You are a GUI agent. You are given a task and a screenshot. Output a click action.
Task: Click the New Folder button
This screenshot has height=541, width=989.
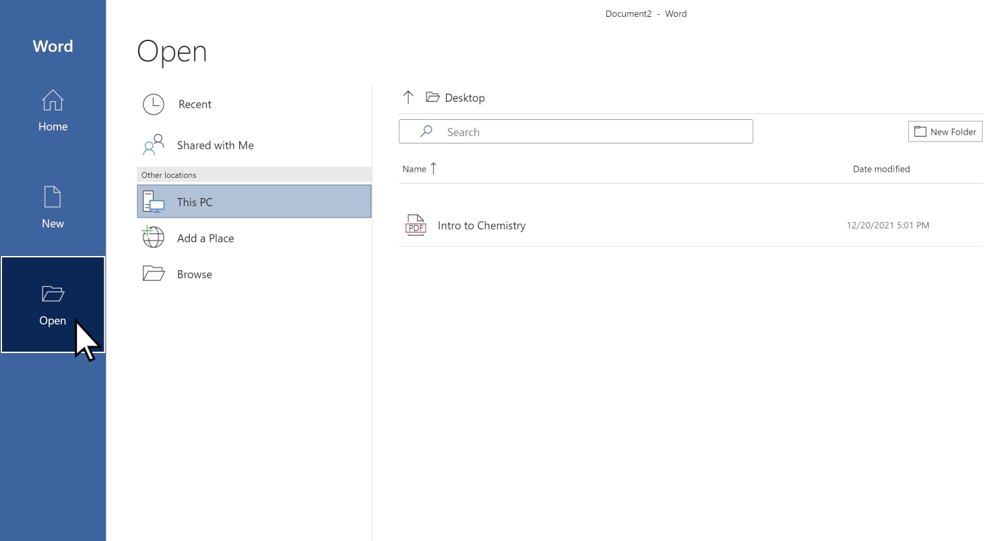point(945,131)
